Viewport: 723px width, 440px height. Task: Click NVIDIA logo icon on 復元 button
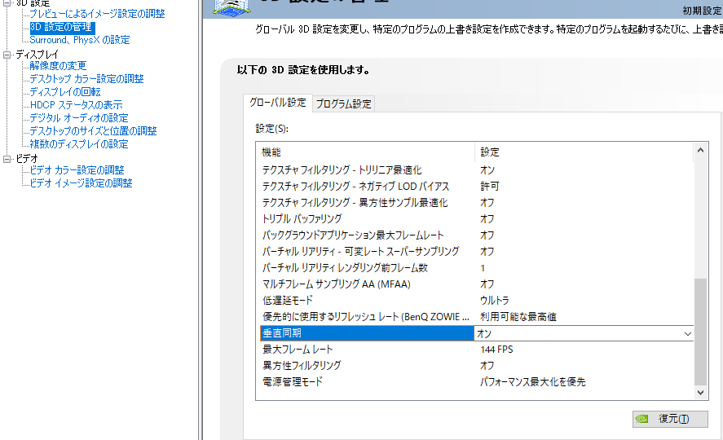641,419
